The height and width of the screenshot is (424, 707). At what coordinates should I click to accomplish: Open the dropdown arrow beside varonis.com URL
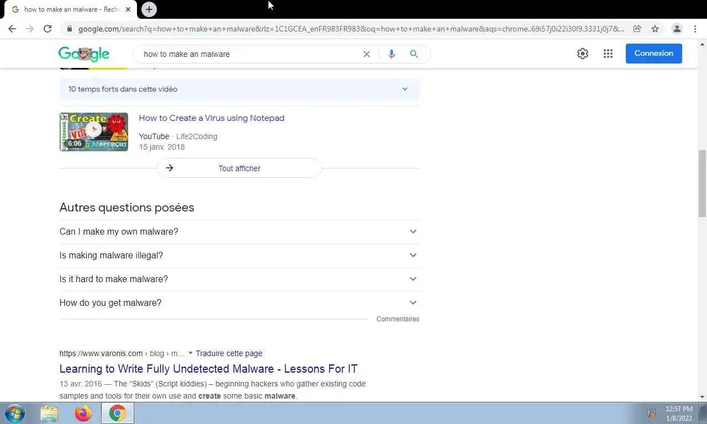[x=190, y=353]
